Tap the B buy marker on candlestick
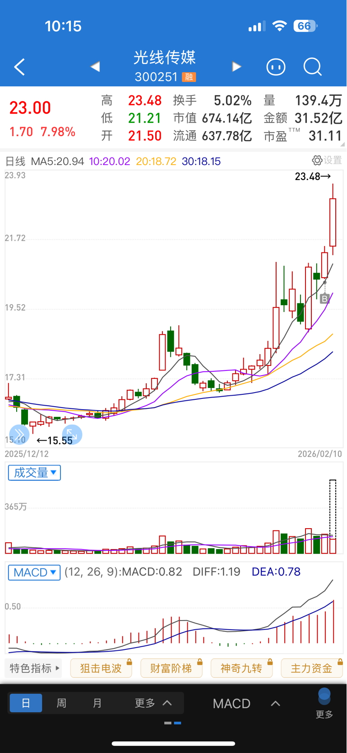This screenshot has width=347, height=753. (x=324, y=298)
